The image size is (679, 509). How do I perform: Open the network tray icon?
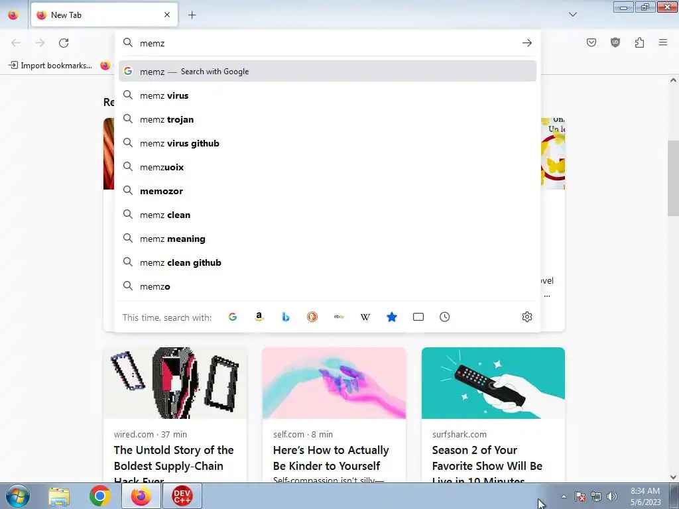click(596, 496)
